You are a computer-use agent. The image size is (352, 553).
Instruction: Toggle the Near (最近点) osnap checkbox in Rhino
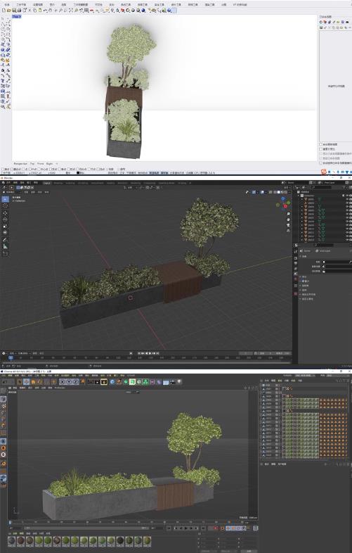pos(13,170)
